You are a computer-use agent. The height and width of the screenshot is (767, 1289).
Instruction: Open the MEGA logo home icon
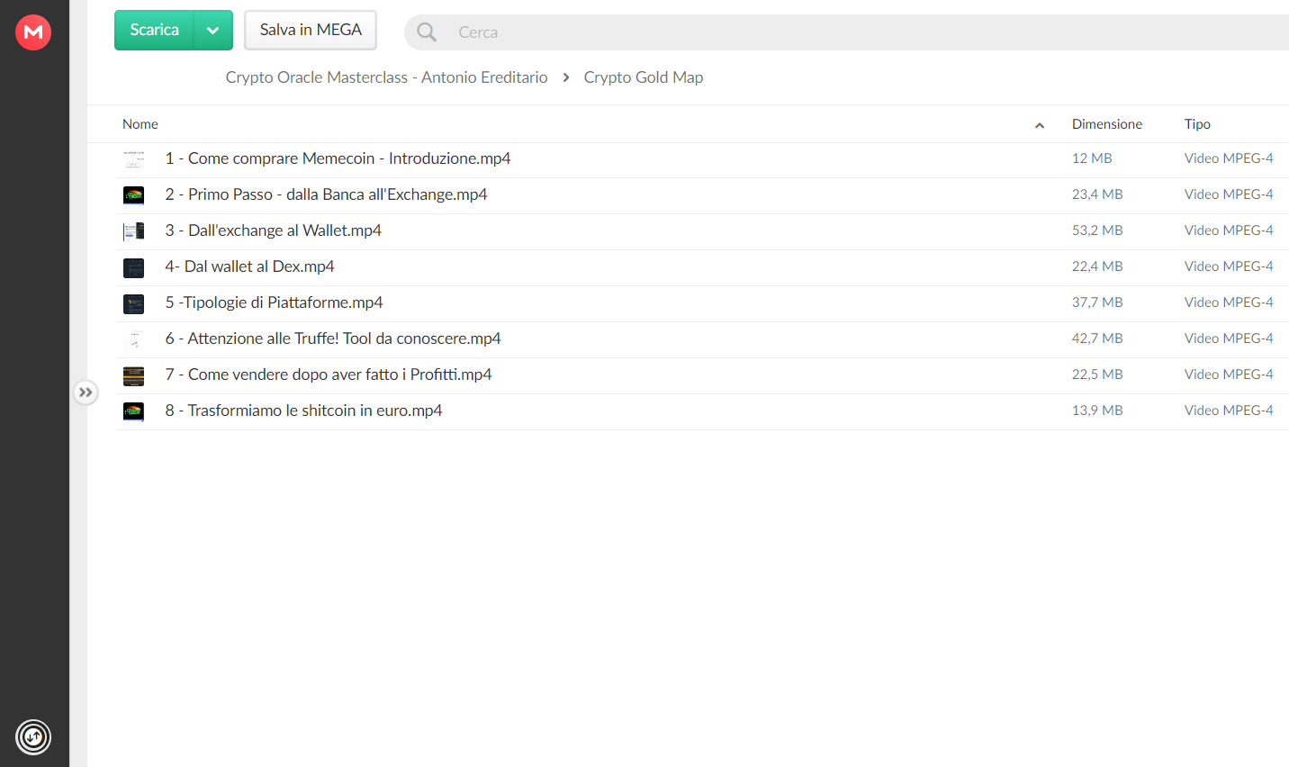point(33,32)
